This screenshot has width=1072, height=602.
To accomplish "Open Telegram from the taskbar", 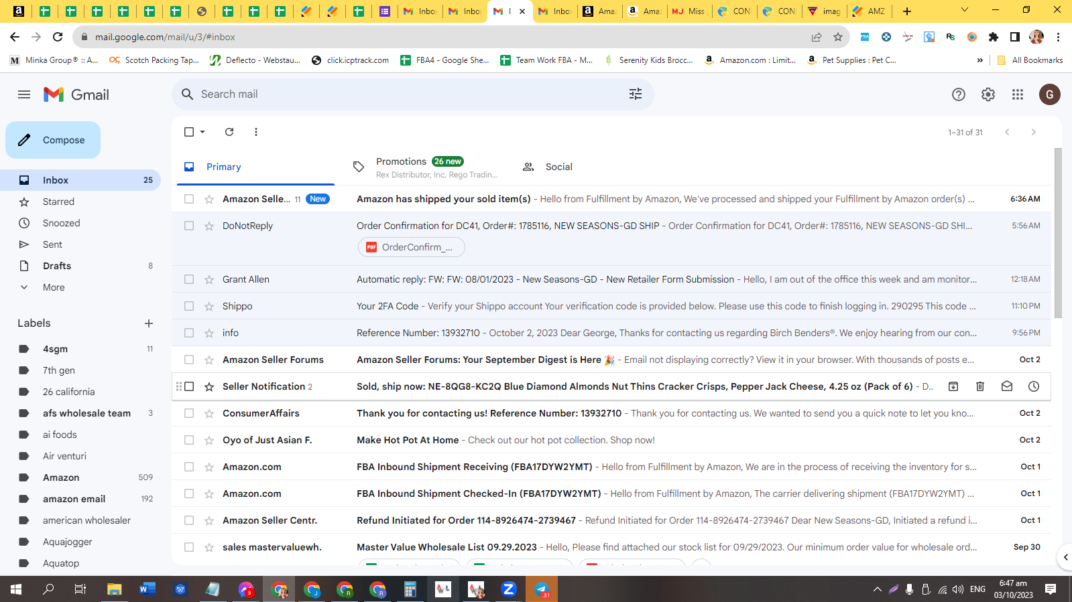I will click(x=542, y=589).
